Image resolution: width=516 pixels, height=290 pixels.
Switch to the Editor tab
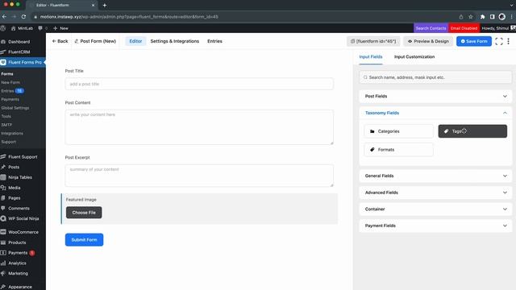135,41
